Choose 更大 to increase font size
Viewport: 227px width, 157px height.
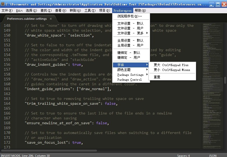pyautogui.click(x=172, y=65)
